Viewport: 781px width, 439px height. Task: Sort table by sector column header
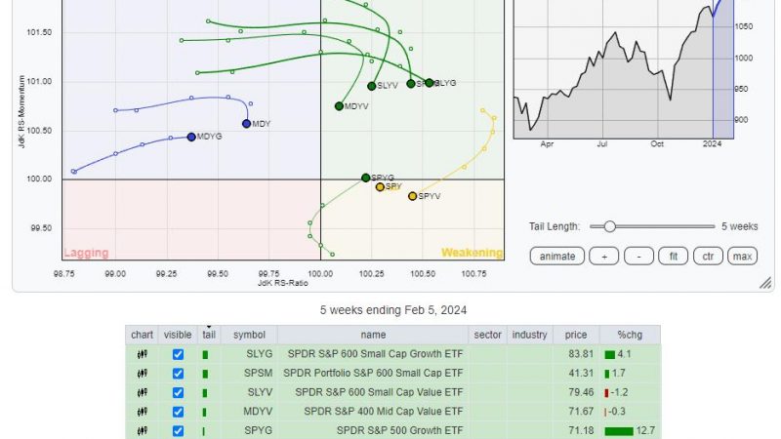point(487,335)
